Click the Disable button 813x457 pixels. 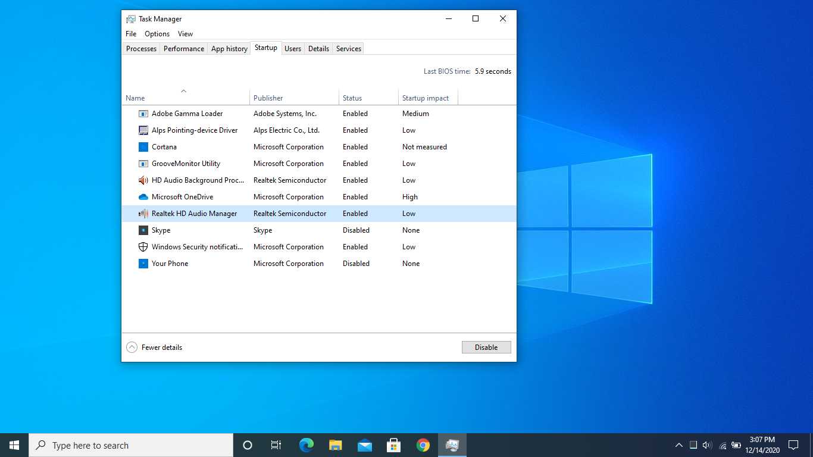(486, 348)
